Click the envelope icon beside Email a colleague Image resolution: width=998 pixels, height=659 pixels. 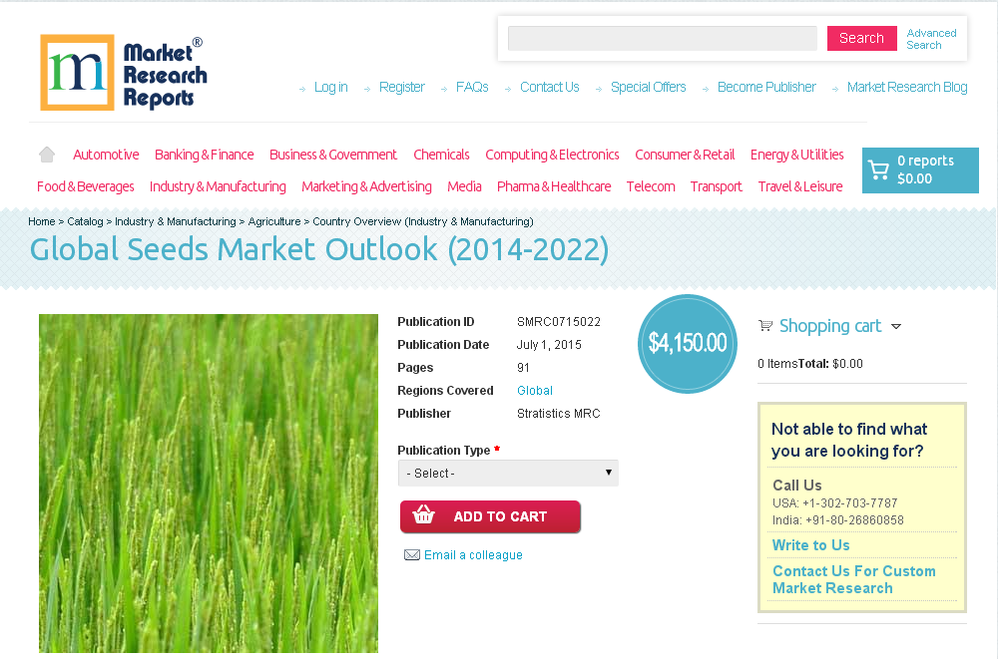pyautogui.click(x=412, y=554)
